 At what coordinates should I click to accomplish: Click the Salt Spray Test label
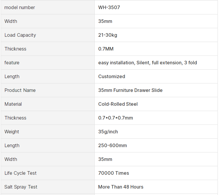pos(21,187)
